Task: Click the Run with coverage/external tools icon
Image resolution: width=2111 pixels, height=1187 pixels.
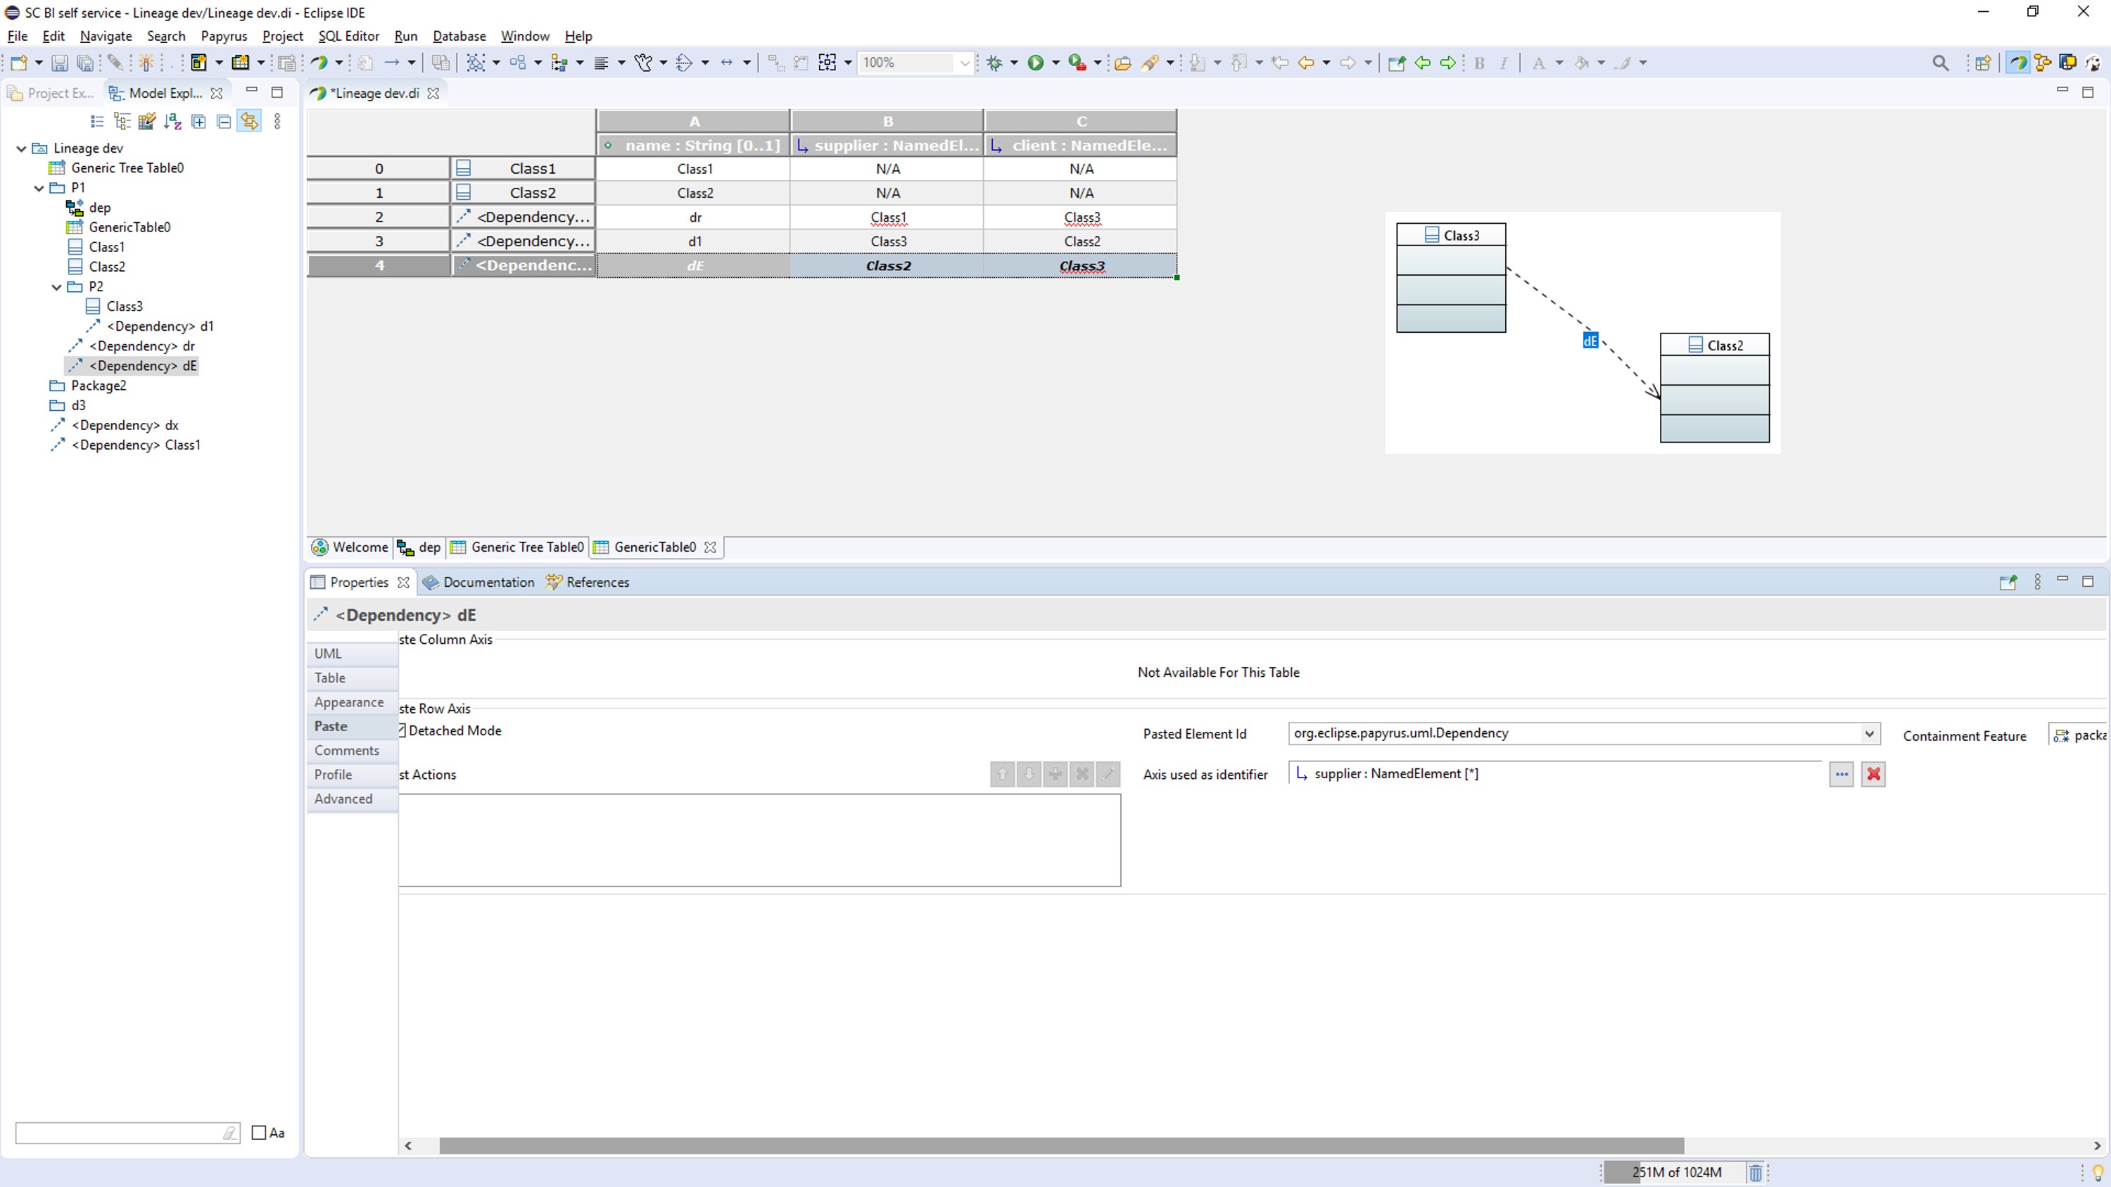Action: [x=1077, y=62]
